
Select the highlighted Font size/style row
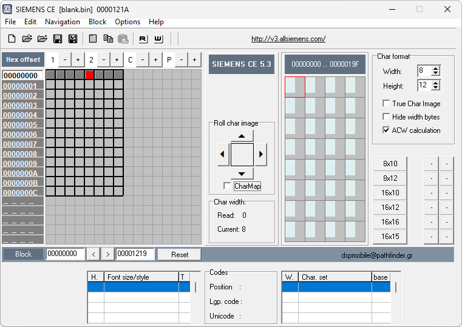[139, 287]
